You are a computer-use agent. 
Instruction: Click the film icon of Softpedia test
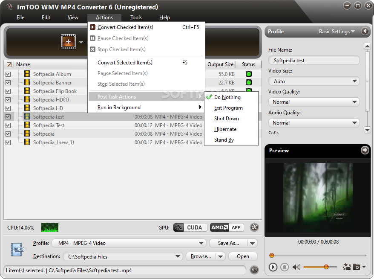click(x=27, y=116)
